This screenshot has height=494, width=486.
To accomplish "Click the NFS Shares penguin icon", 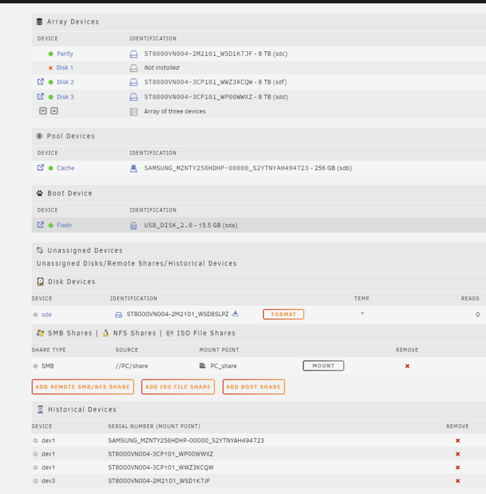I will coord(106,333).
